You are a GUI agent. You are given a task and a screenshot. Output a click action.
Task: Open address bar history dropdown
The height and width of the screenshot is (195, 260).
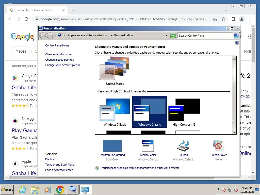coord(167,35)
